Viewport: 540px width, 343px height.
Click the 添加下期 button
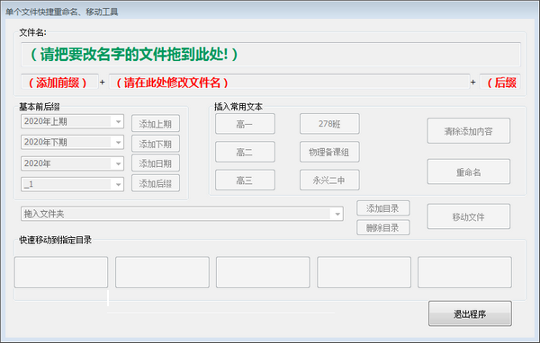(x=156, y=144)
